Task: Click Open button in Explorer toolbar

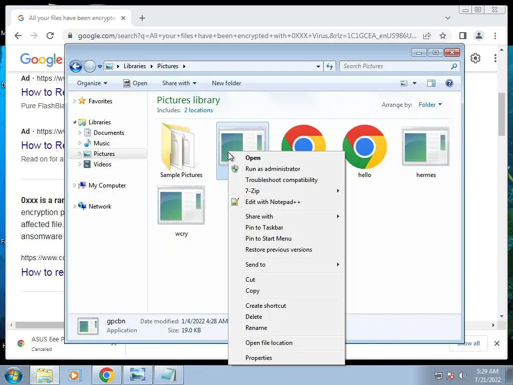Action: (135, 83)
